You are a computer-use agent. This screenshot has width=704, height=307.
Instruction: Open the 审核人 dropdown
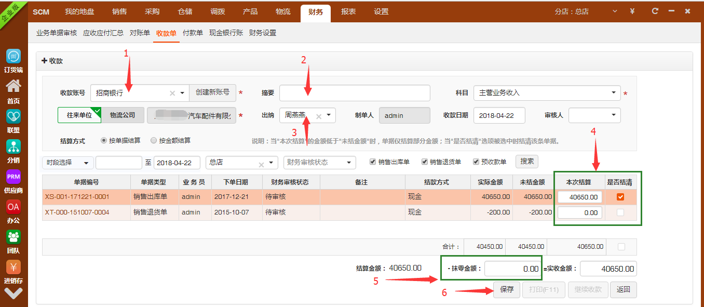click(x=614, y=115)
